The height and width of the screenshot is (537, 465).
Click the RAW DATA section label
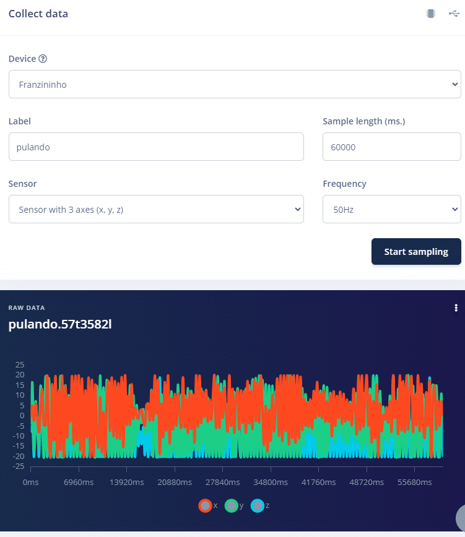[x=27, y=307]
